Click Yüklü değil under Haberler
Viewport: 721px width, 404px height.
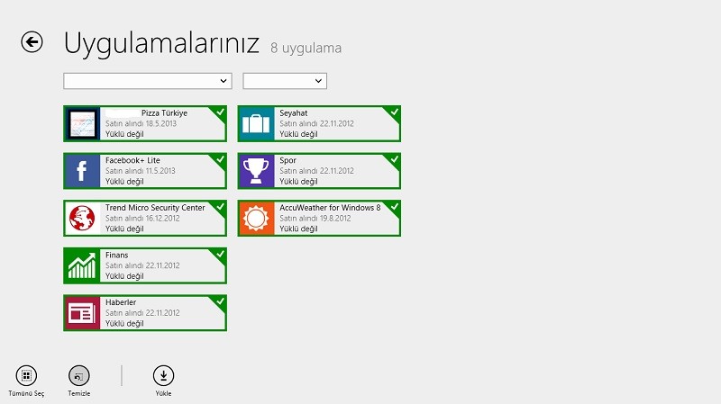pyautogui.click(x=124, y=323)
